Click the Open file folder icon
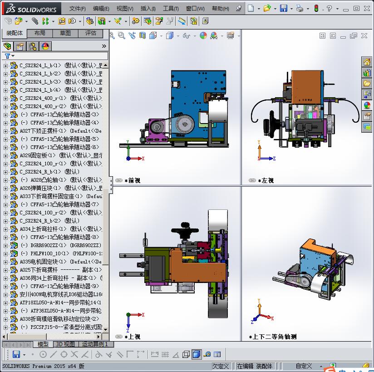This screenshot has height=372, width=374. [267, 9]
